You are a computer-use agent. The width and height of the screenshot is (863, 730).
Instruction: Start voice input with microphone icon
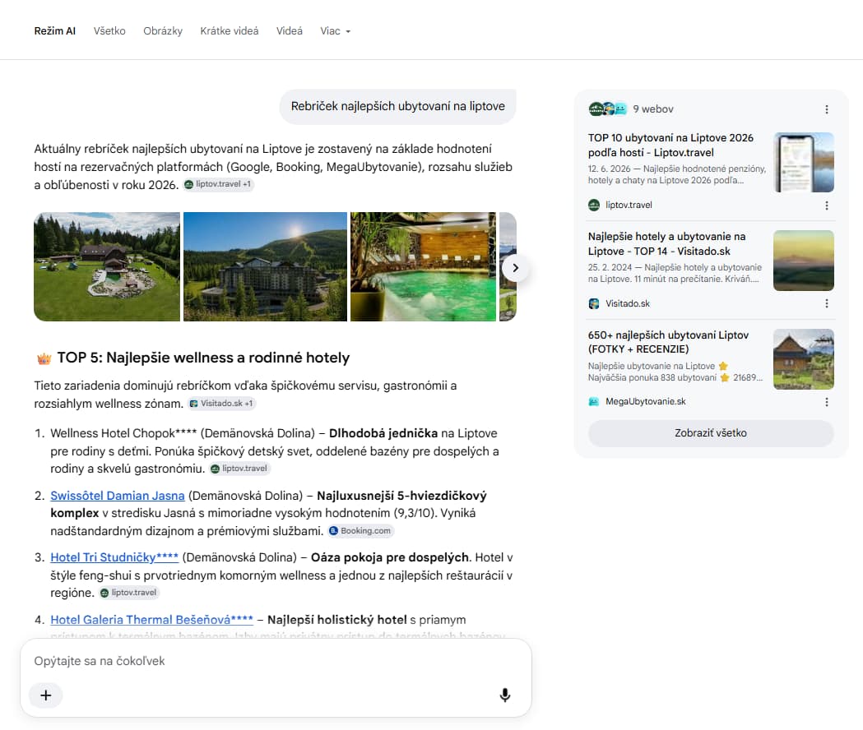tap(504, 695)
